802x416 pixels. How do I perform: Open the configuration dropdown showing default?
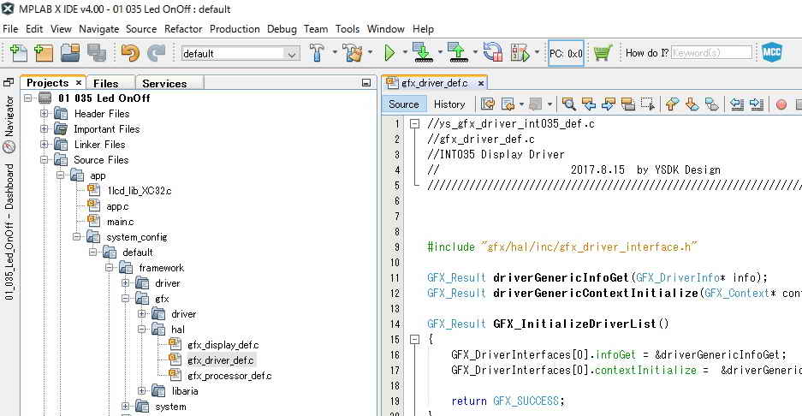coord(240,54)
